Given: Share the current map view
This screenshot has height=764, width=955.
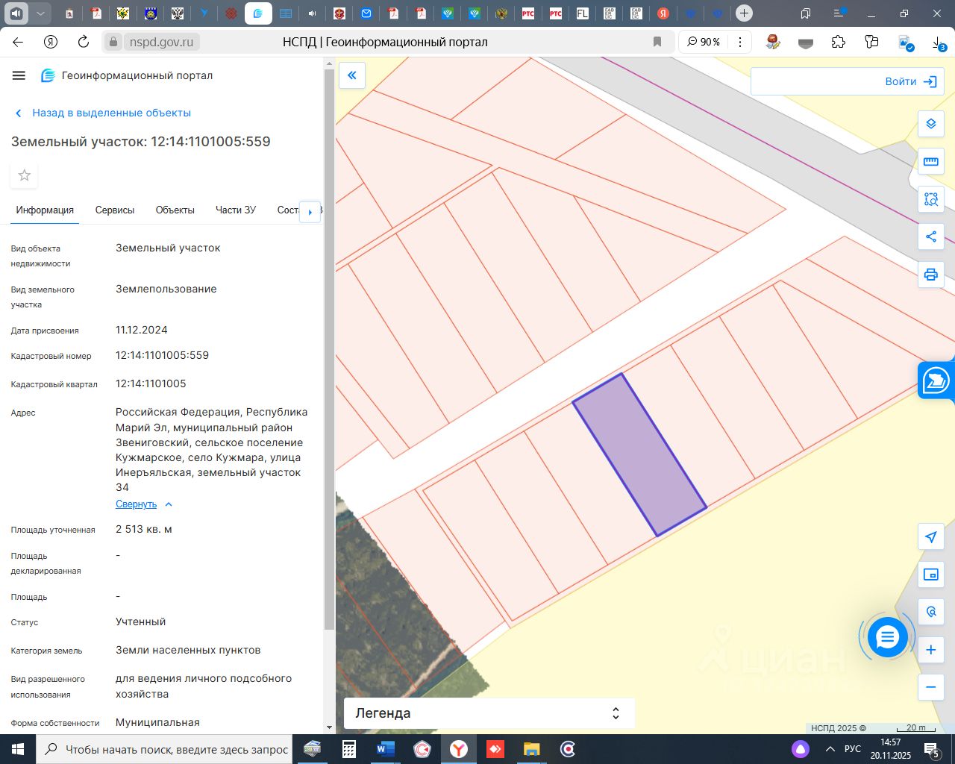Looking at the screenshot, I should 930,237.
